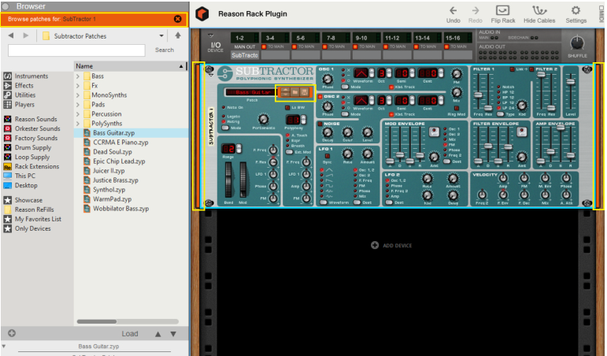
Task: Toggle the Noise generator enable button
Action: click(320, 124)
